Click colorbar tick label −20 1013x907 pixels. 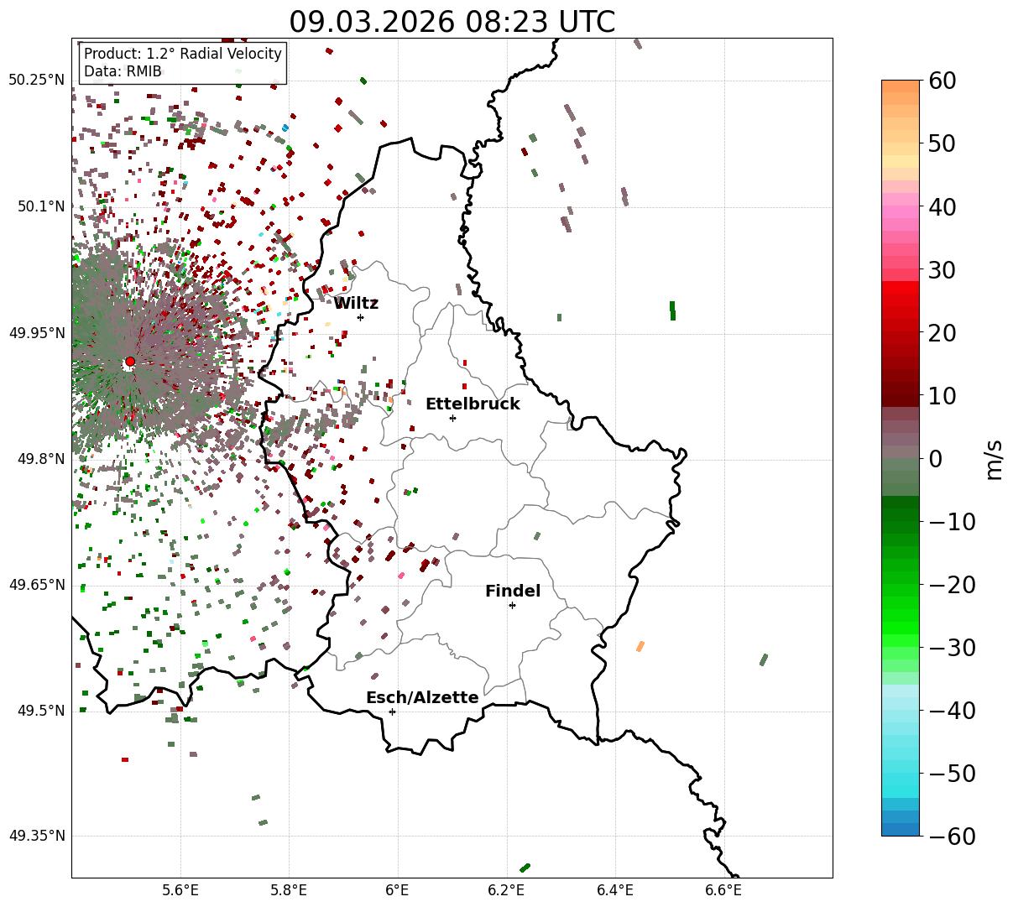pyautogui.click(x=952, y=585)
